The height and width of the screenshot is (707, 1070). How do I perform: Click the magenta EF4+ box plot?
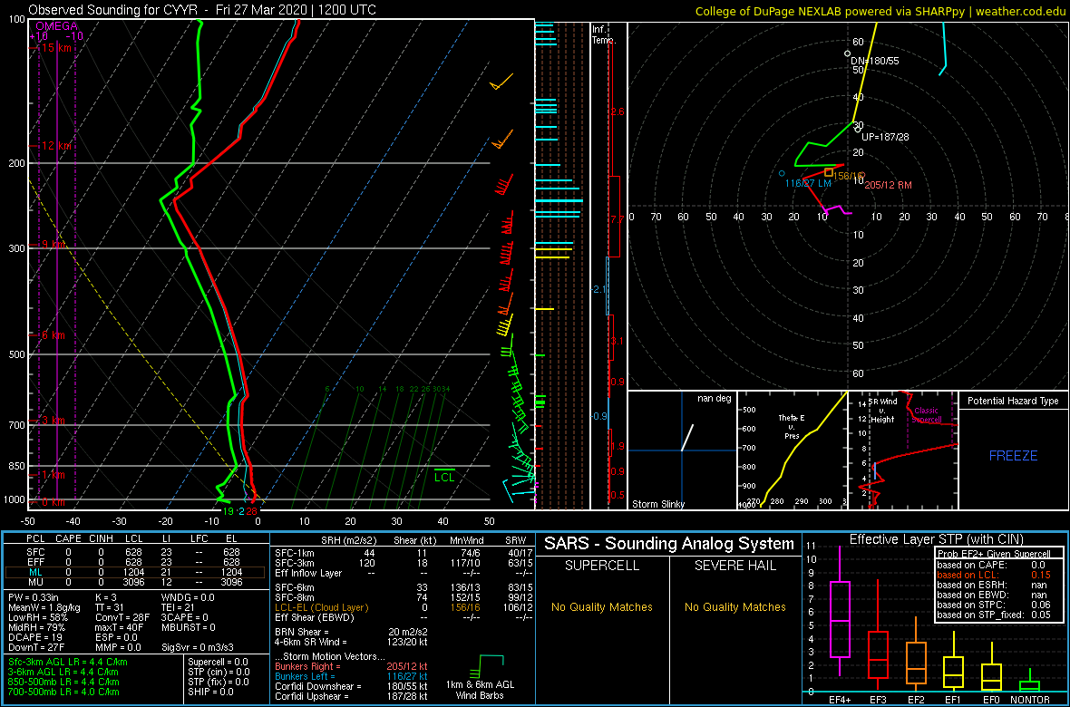840,611
